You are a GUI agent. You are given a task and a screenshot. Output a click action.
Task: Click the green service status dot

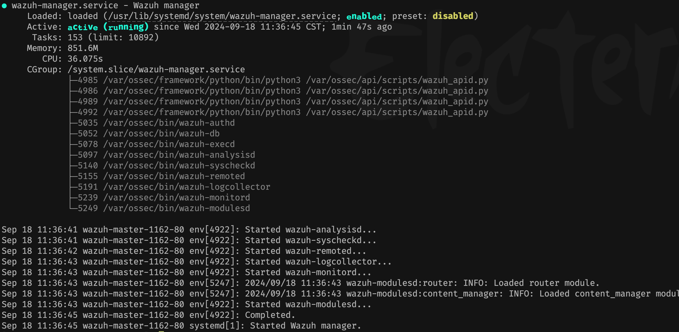click(x=4, y=6)
